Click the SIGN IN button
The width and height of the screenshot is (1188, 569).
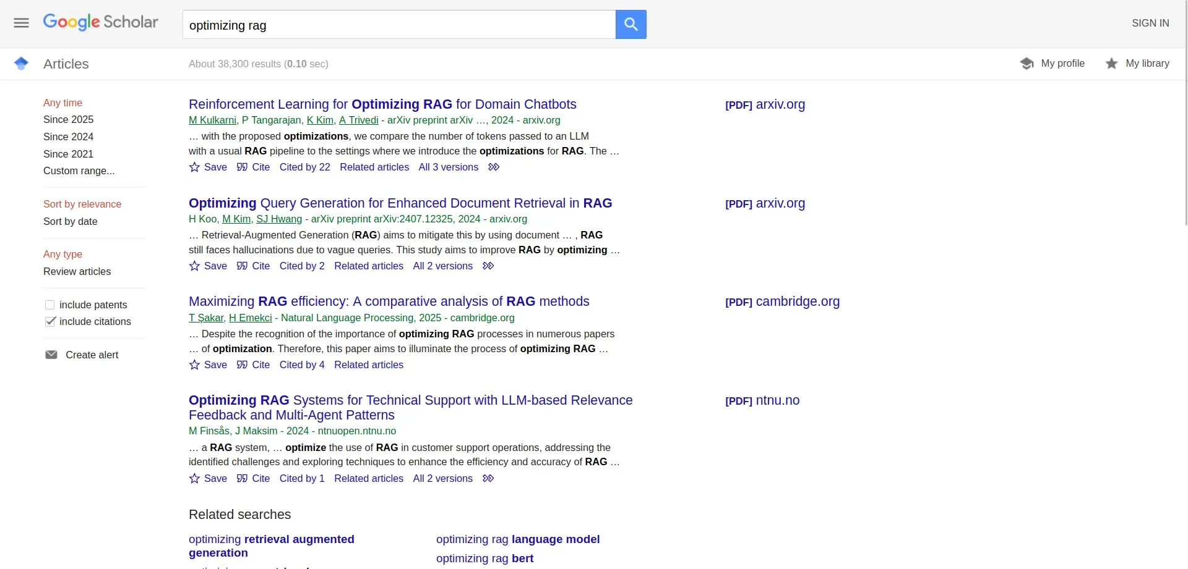(1150, 22)
